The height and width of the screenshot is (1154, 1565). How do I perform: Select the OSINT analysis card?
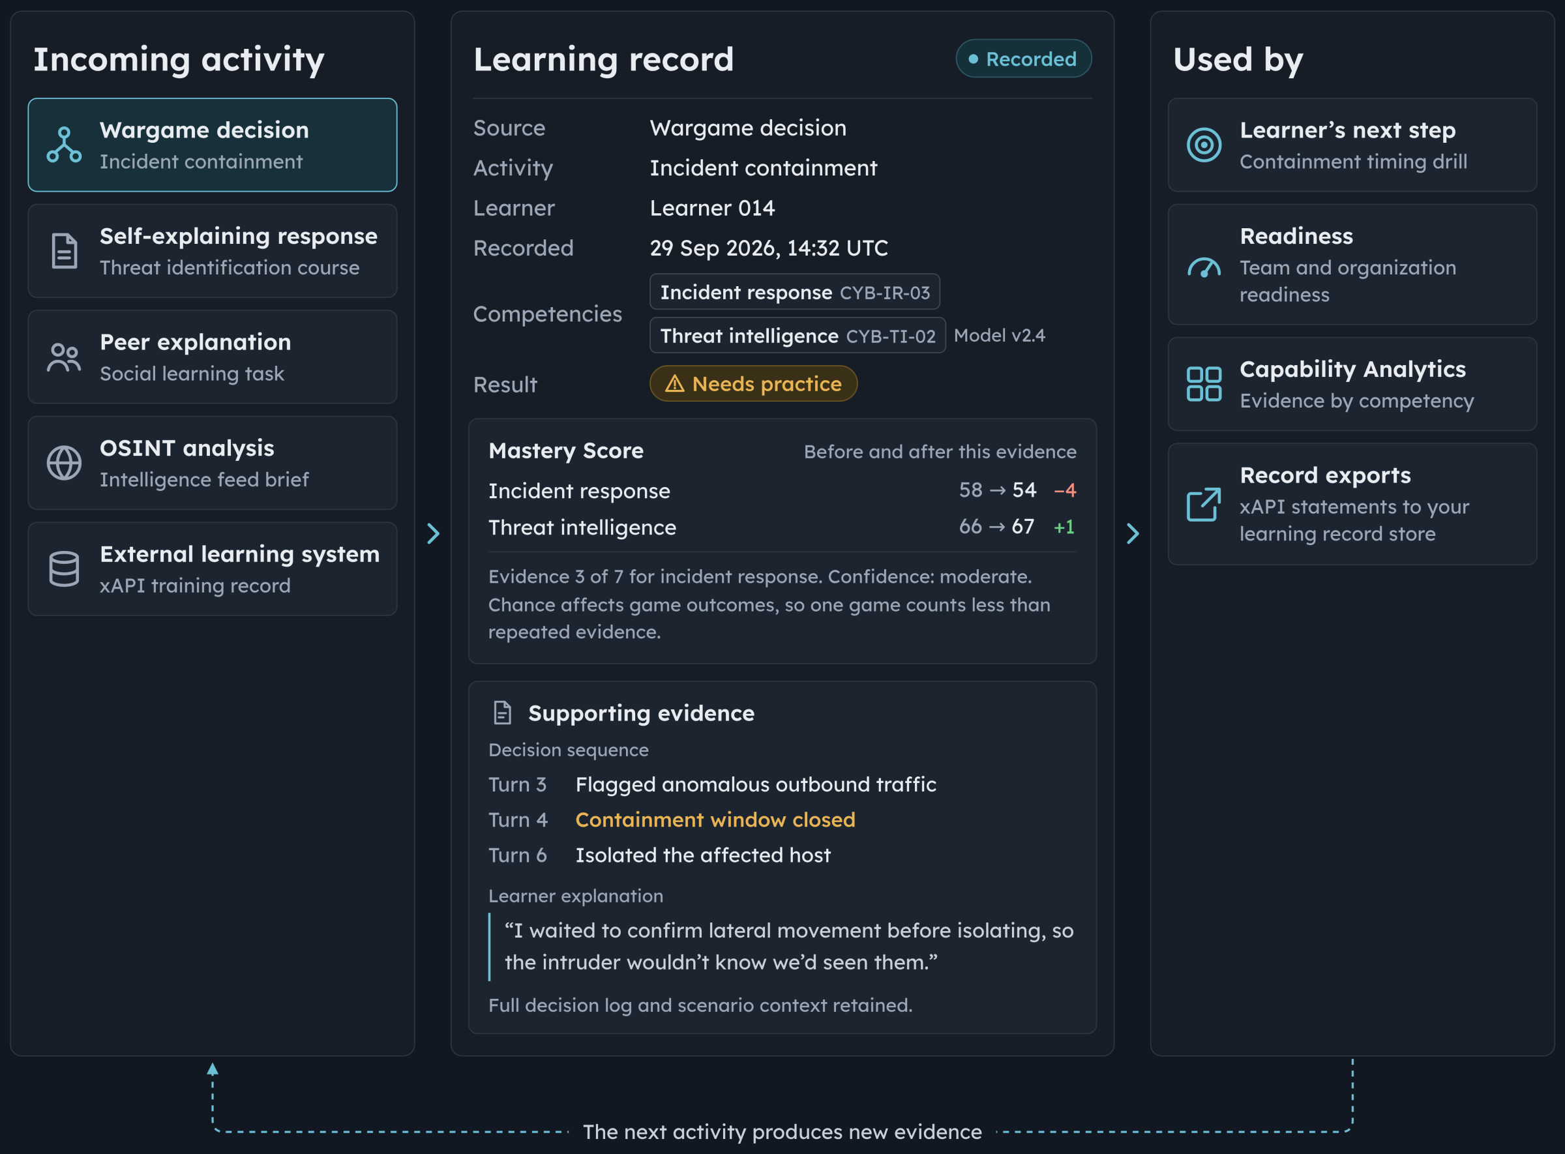(213, 462)
